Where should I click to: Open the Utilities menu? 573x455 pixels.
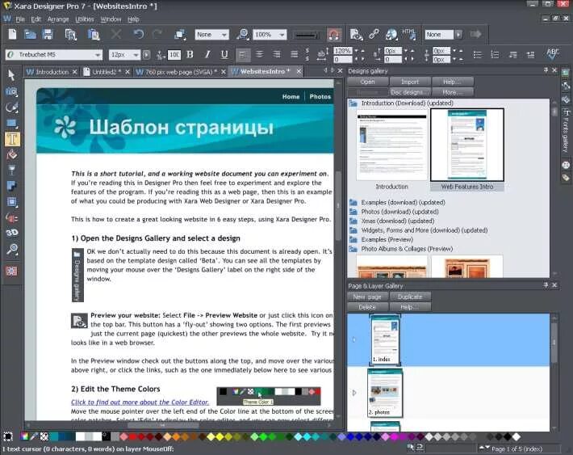(85, 19)
